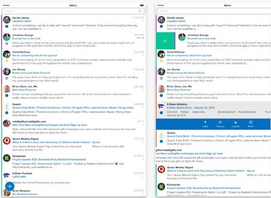Select David McGraw's avatar in the left inbox
The width and height of the screenshot is (271, 198).
[x=7, y=54]
